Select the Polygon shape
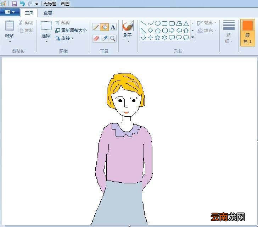This screenshot has height=227, width=258. (x=179, y=23)
